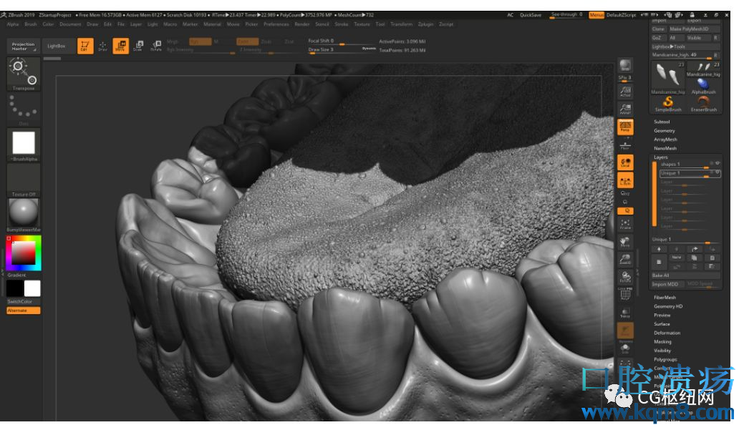Click the Rotate view icon

tap(625, 277)
